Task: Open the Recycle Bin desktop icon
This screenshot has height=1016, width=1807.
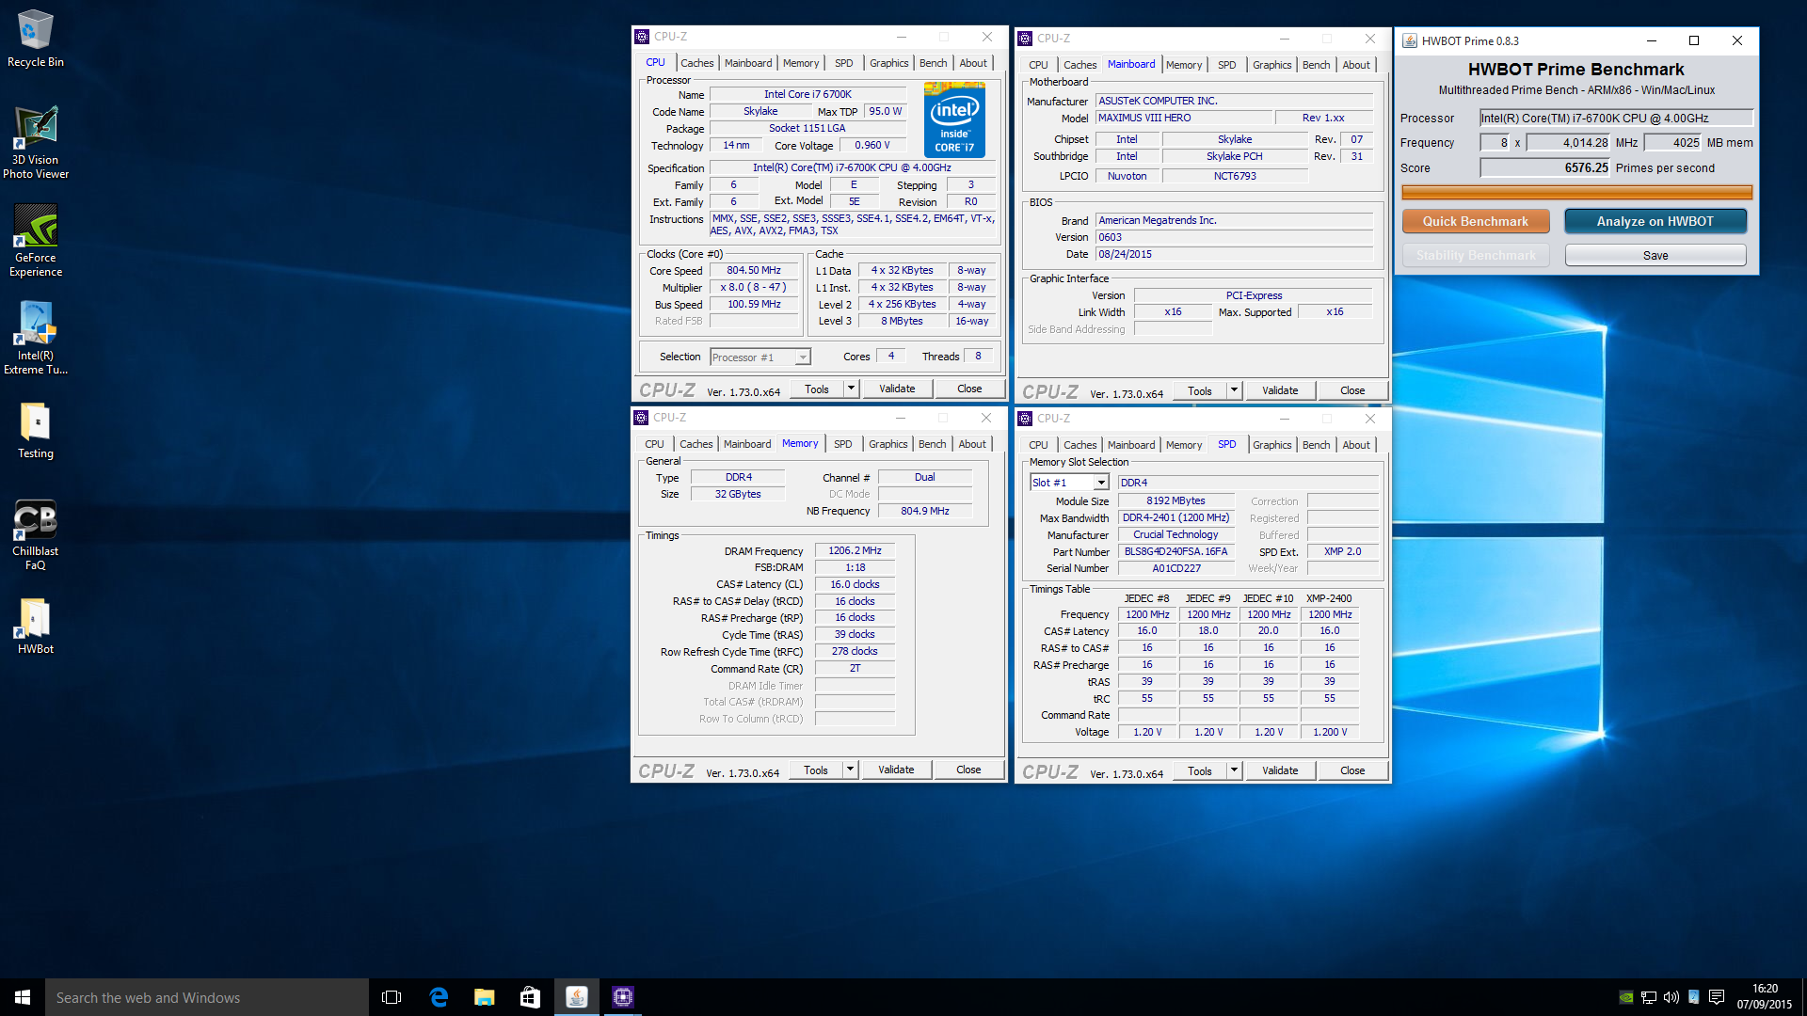Action: click(x=36, y=39)
